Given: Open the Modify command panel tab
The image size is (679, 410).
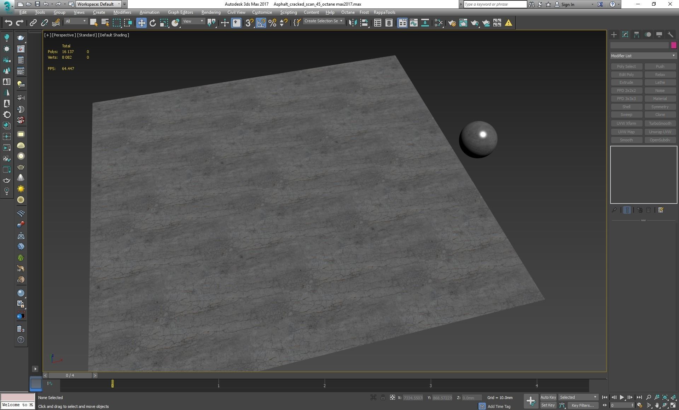Looking at the screenshot, I should tap(625, 35).
